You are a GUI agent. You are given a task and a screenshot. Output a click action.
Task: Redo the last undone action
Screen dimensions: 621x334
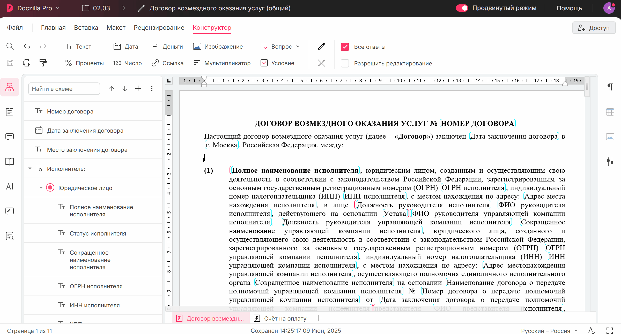[43, 46]
